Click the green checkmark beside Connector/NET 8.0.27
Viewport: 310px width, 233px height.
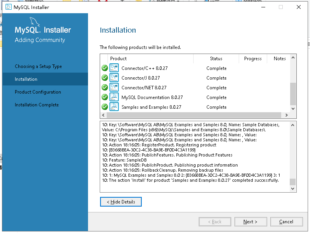(105, 87)
